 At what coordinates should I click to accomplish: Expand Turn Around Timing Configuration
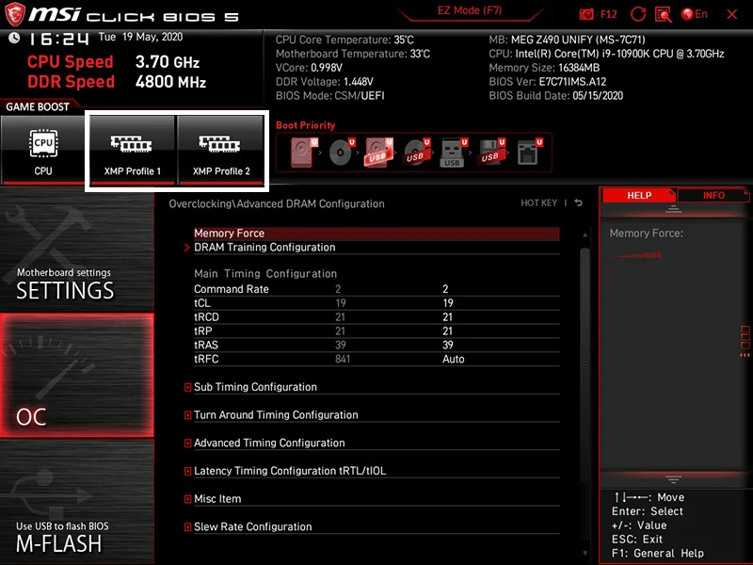pyautogui.click(x=276, y=415)
